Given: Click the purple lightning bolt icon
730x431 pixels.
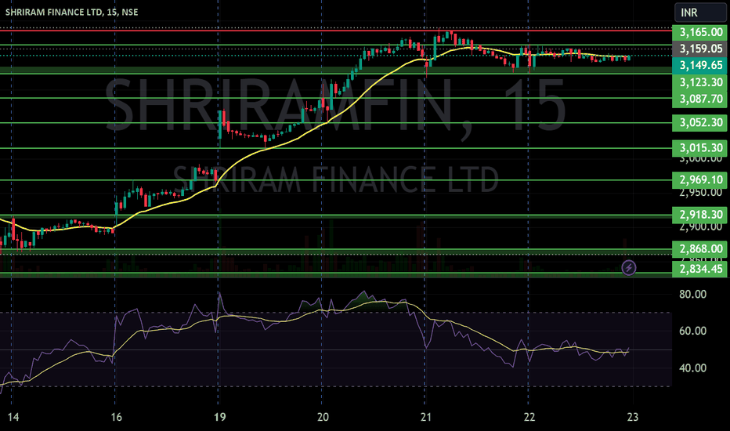Looking at the screenshot, I should [629, 267].
